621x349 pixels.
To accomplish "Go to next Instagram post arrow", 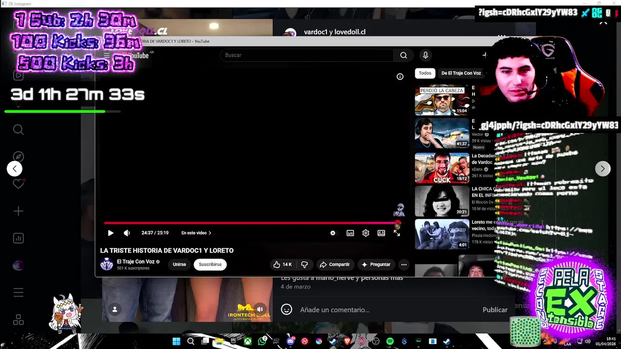I will click(x=603, y=169).
